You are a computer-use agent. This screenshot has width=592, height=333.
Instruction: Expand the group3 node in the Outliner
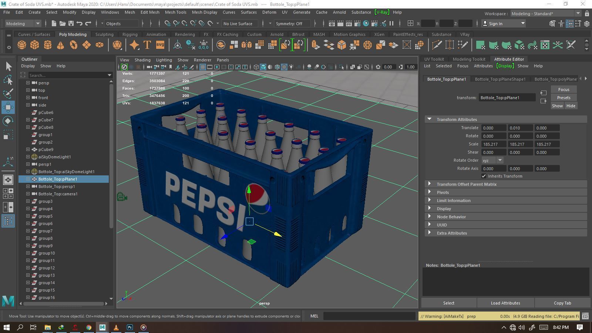28,201
